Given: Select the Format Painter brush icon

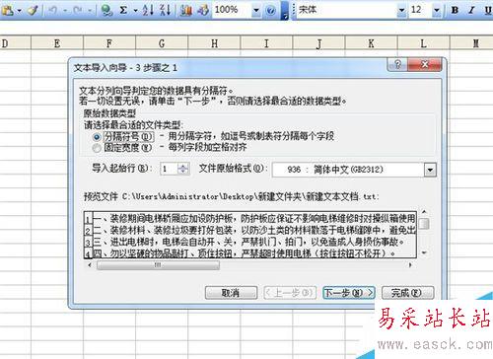Looking at the screenshot, I should [x=34, y=10].
